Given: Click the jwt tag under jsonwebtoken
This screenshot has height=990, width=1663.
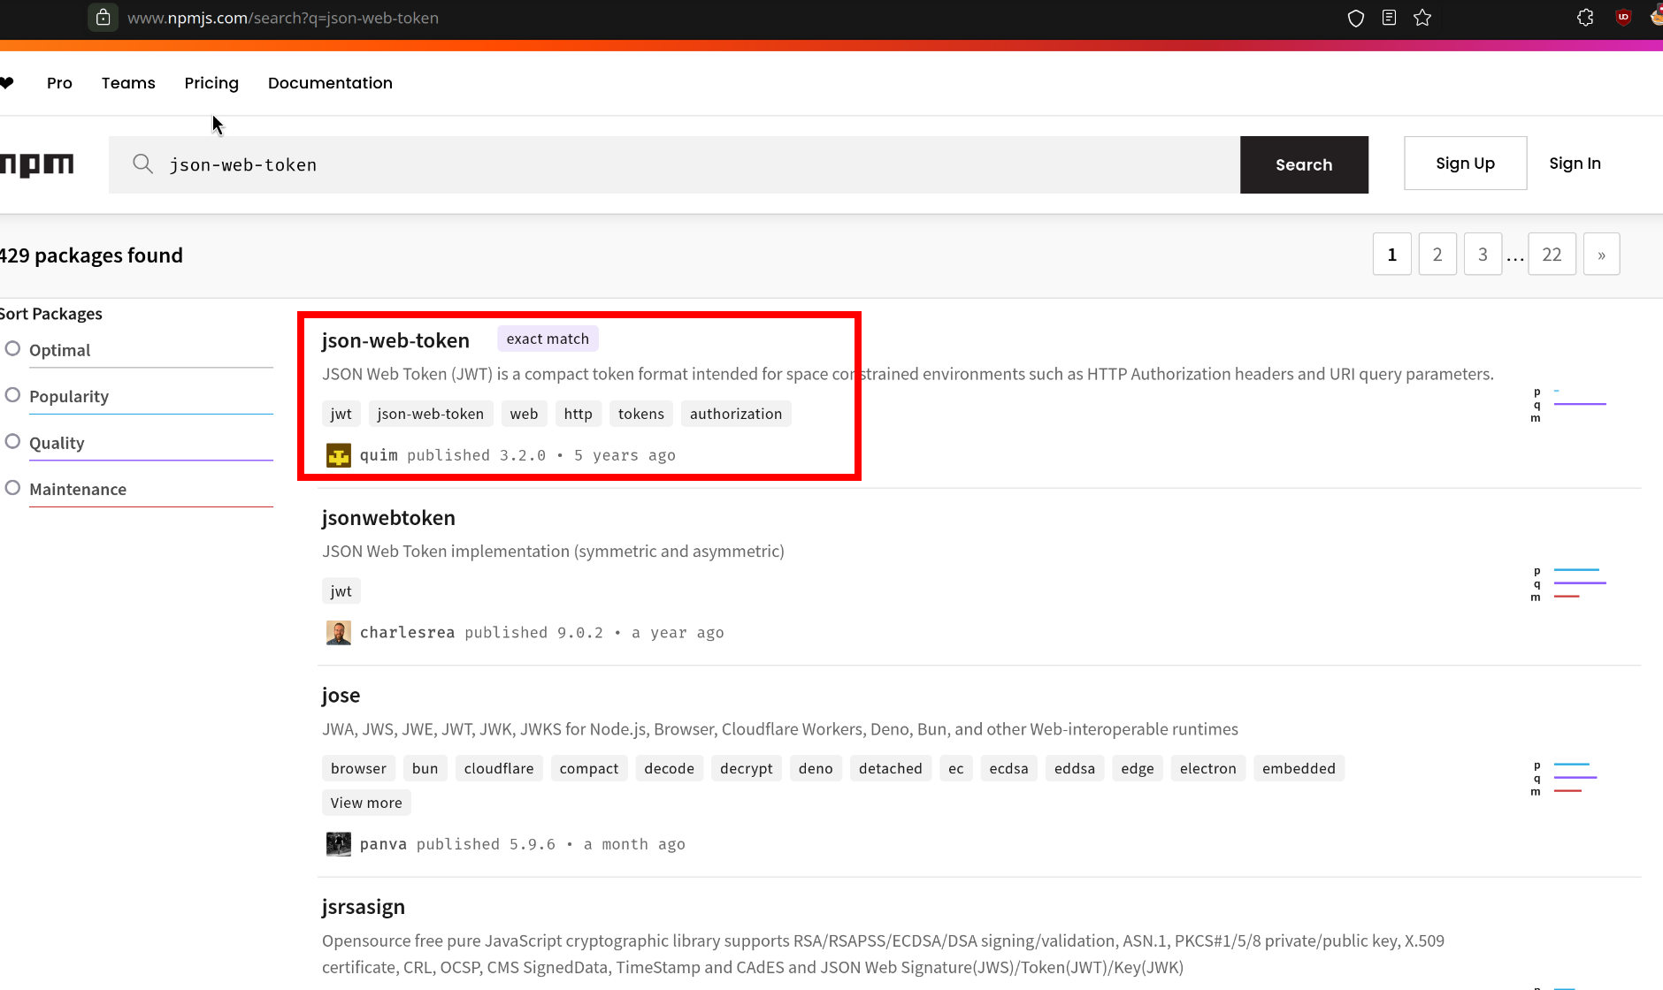Looking at the screenshot, I should pos(341,591).
